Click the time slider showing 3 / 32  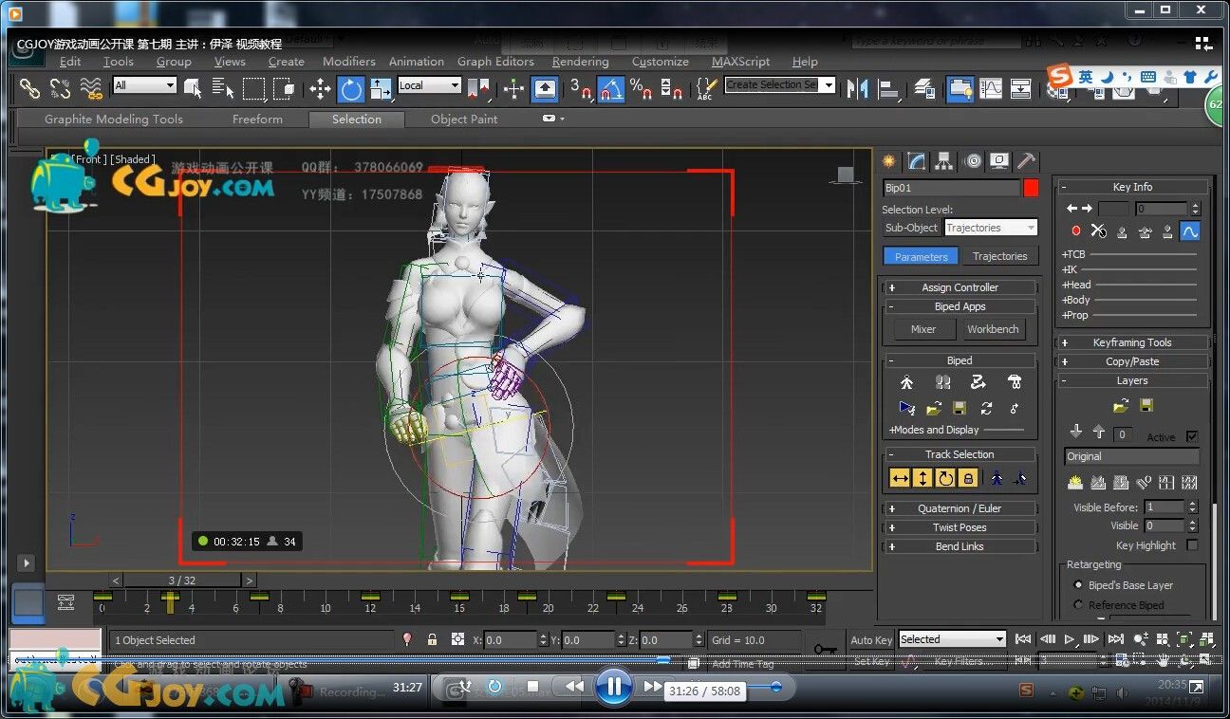182,581
